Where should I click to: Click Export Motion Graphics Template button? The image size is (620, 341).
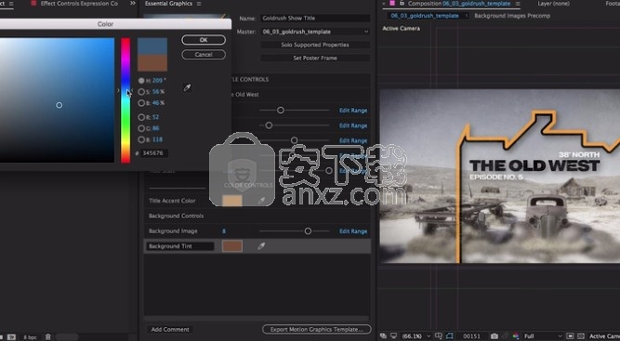coord(317,329)
